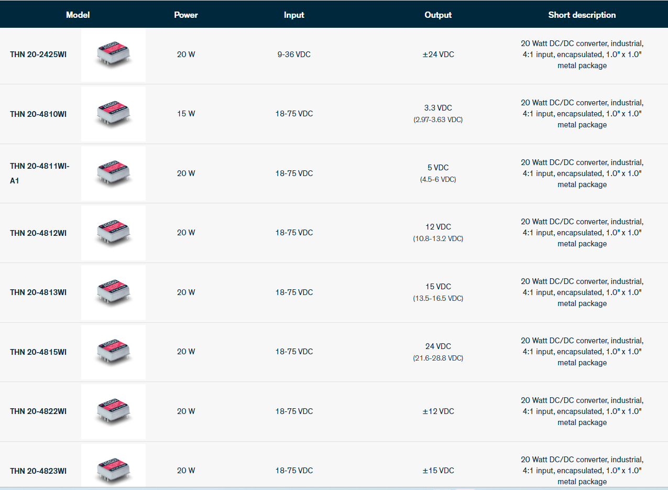Open the THN 20-4815WI model link
668x490 pixels.
pos(38,352)
